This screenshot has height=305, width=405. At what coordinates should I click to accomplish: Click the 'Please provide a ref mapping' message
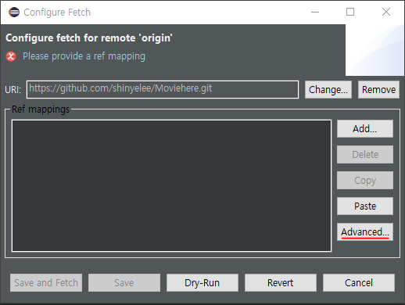click(x=84, y=56)
